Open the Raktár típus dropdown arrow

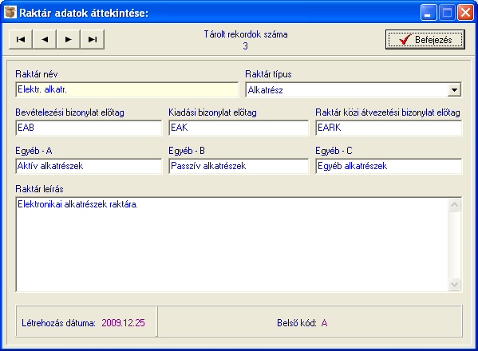point(454,90)
